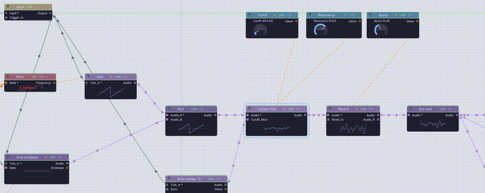Viewport: 485px width, 193px height.
Task: Click the Cutoff knob
Action: click(x=260, y=30)
